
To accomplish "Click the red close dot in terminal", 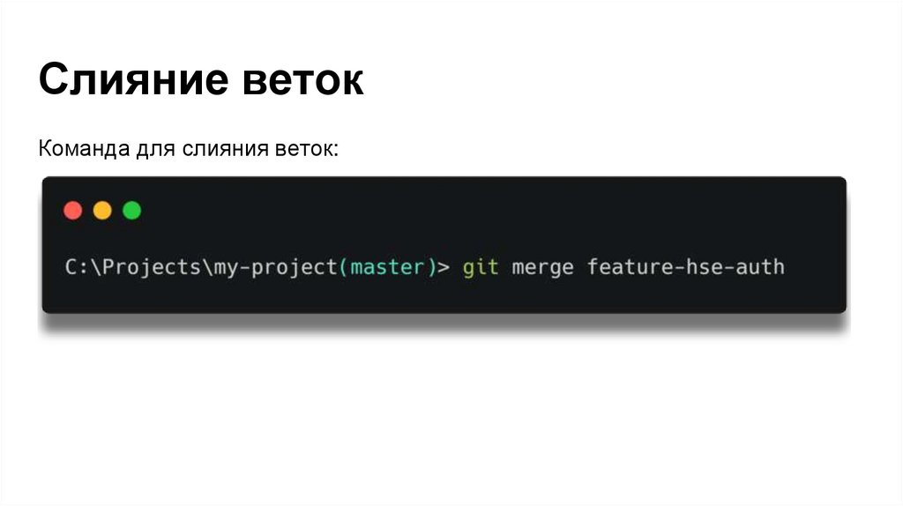I will pos(73,211).
